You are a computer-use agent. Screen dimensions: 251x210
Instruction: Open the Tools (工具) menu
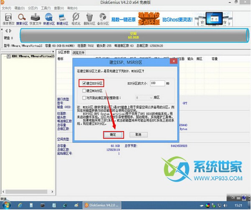tap(46, 8)
